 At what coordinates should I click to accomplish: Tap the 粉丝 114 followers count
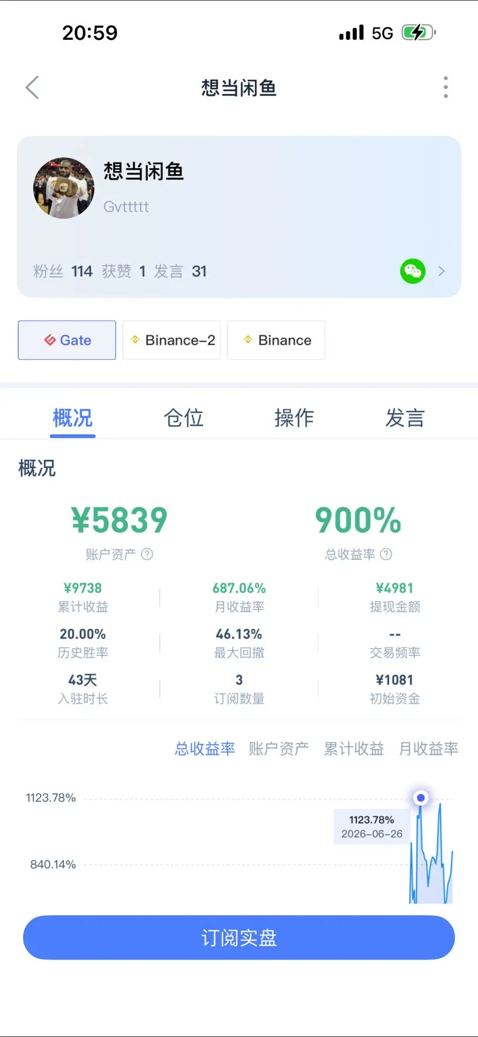[x=63, y=272]
